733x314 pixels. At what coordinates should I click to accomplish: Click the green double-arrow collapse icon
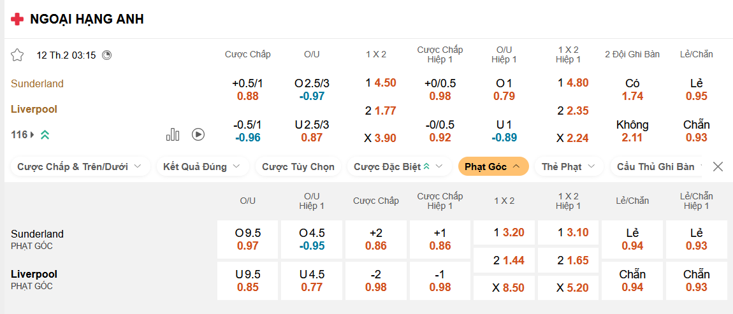tap(45, 134)
